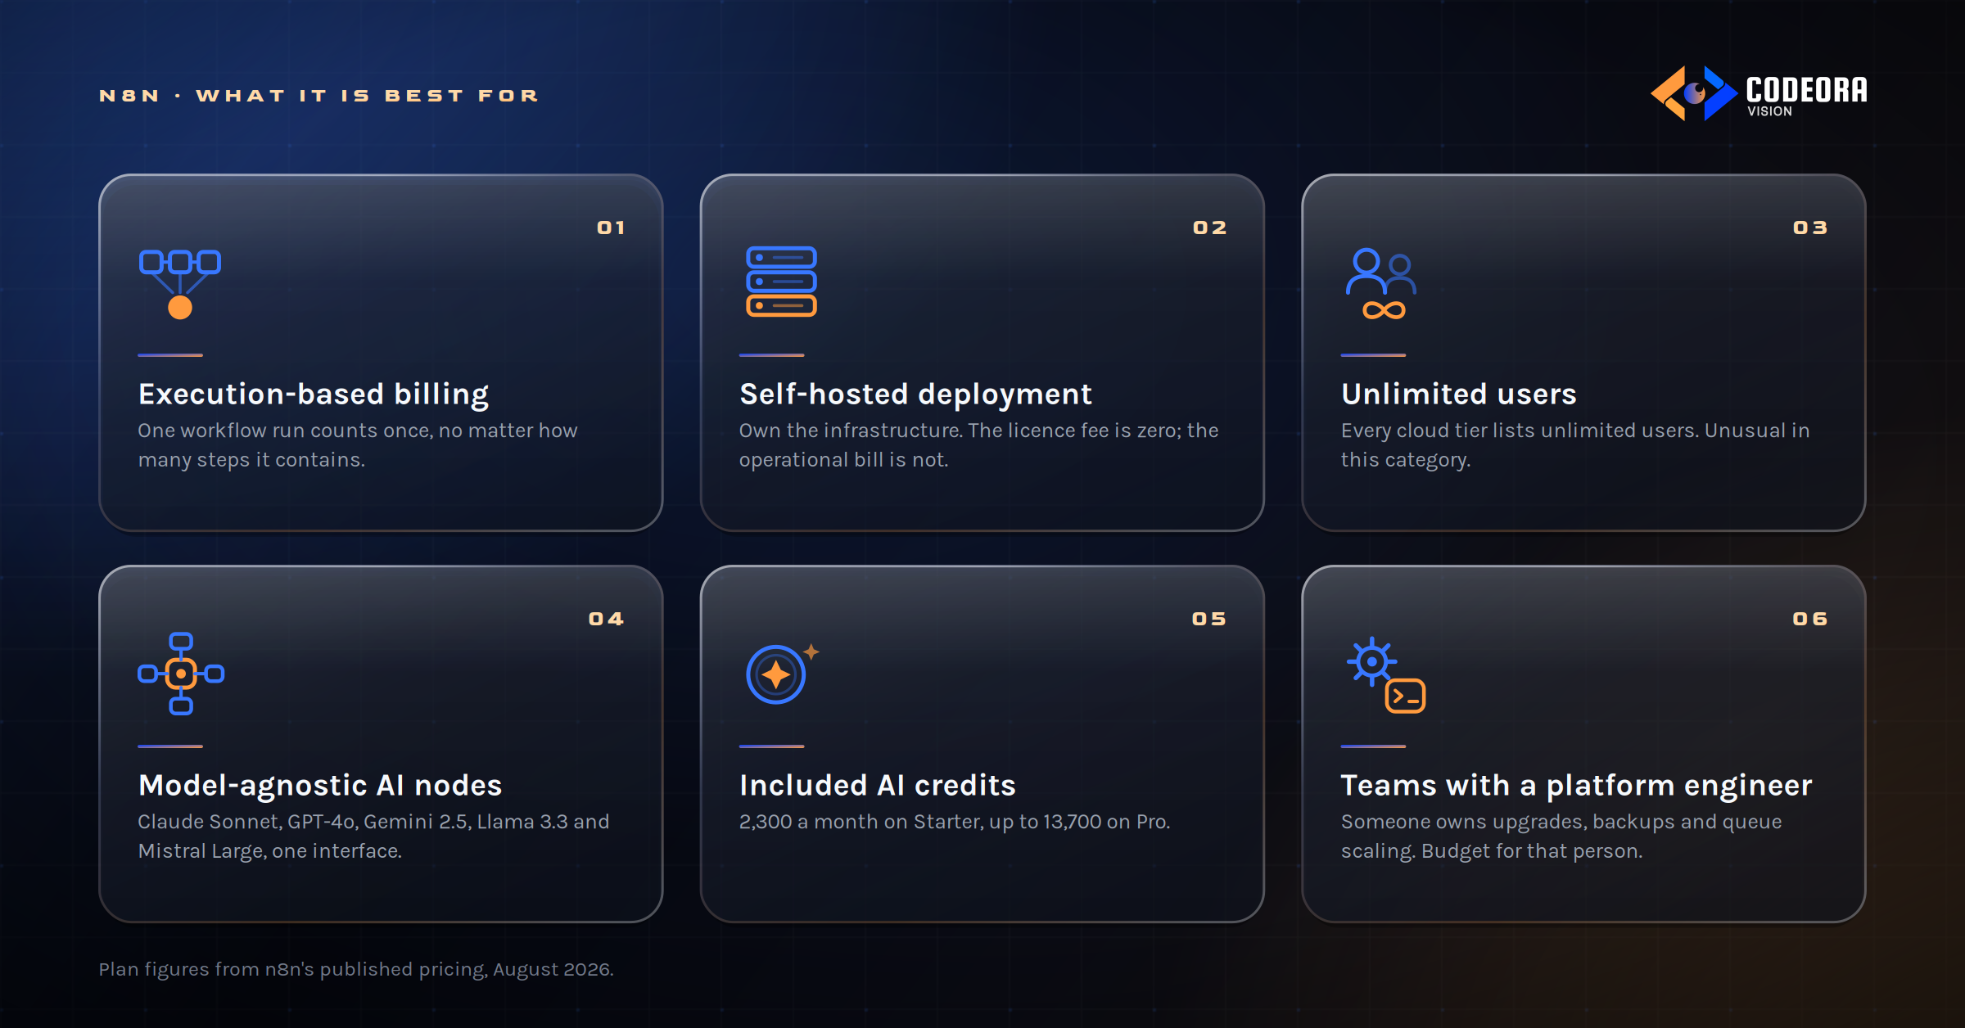The width and height of the screenshot is (1965, 1028).
Task: Select the 'Own the infrastructure' description text
Action: [979, 445]
